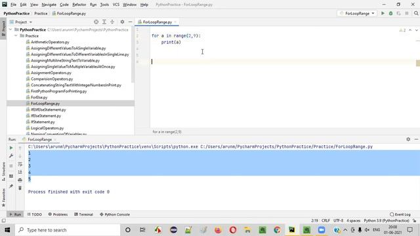Click the wrench icon in Run panel
Screen dimensions: 420x236
click(11, 156)
